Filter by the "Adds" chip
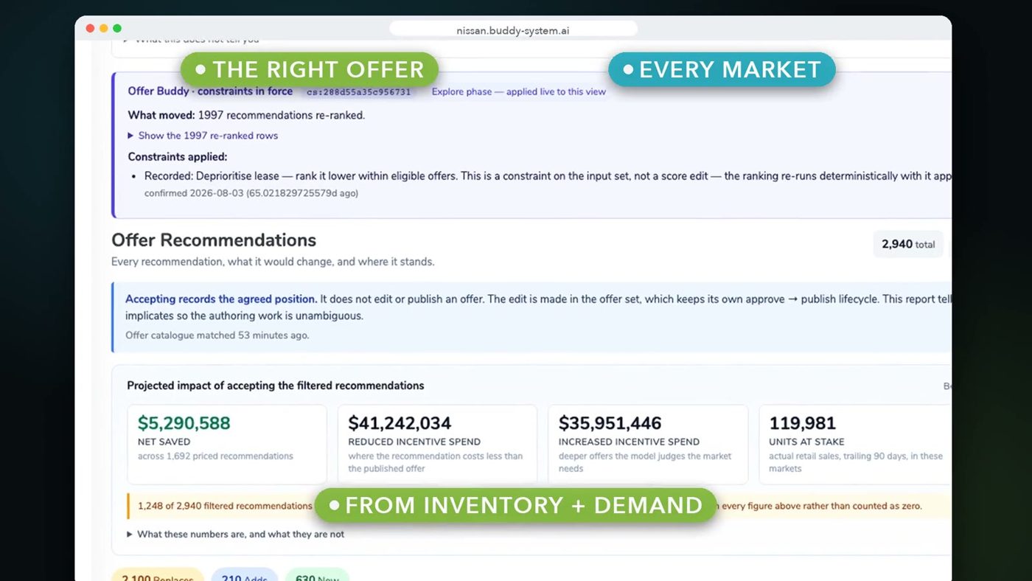The width and height of the screenshot is (1032, 581). 244,575
